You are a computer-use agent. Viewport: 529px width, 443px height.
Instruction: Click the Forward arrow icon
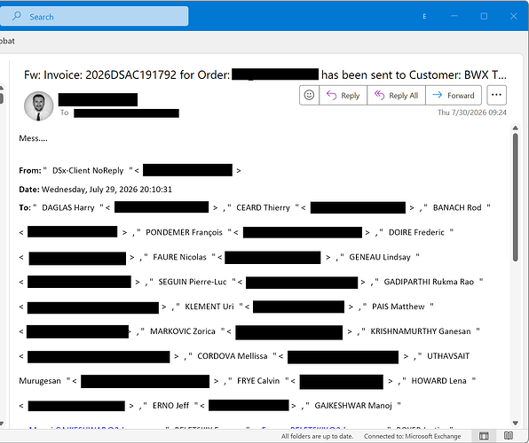pyautogui.click(x=438, y=95)
